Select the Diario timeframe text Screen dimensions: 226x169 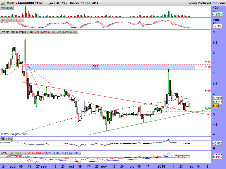(75, 3)
